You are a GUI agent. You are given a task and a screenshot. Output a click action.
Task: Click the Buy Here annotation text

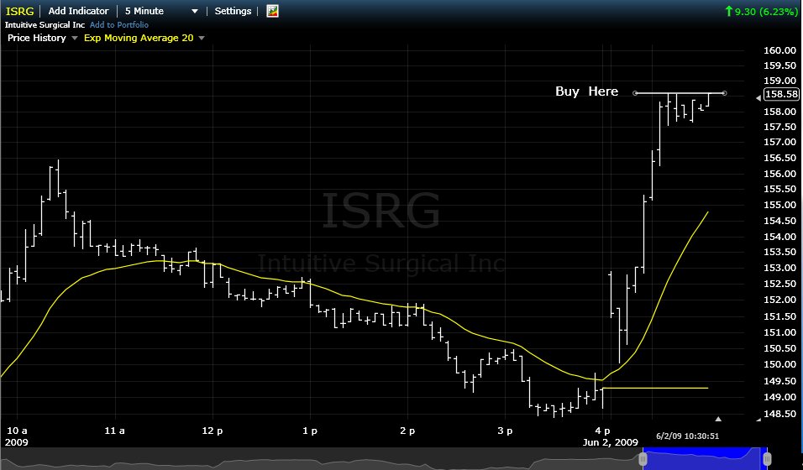587,91
